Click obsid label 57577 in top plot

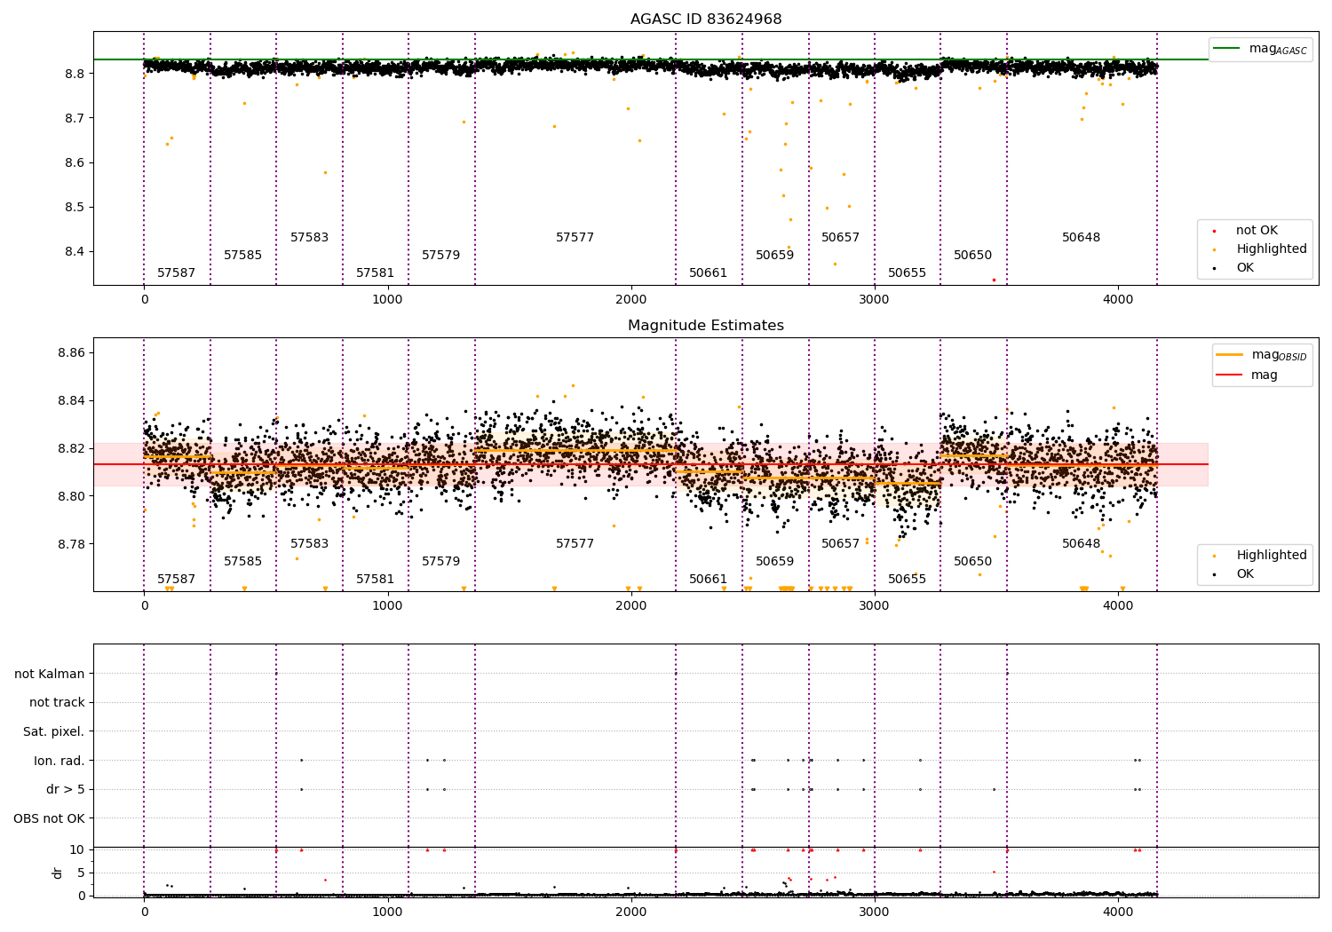point(575,238)
